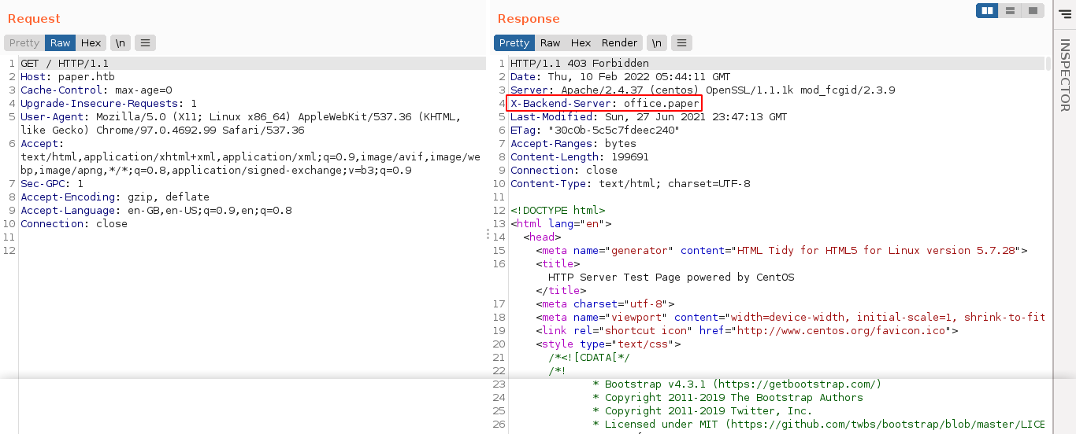The width and height of the screenshot is (1076, 434).
Task: Select the Pretty tab in Response
Action: (x=514, y=43)
